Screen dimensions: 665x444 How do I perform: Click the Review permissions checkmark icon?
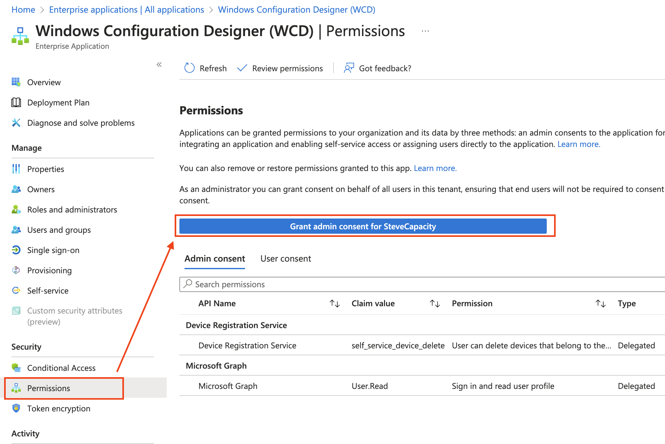click(x=242, y=68)
